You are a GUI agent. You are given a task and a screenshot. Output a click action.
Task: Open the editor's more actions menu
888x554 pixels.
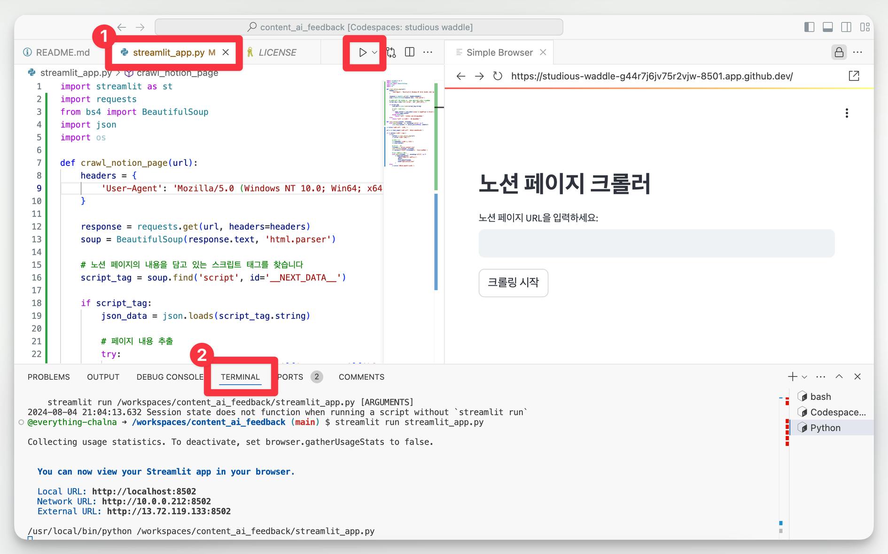428,52
